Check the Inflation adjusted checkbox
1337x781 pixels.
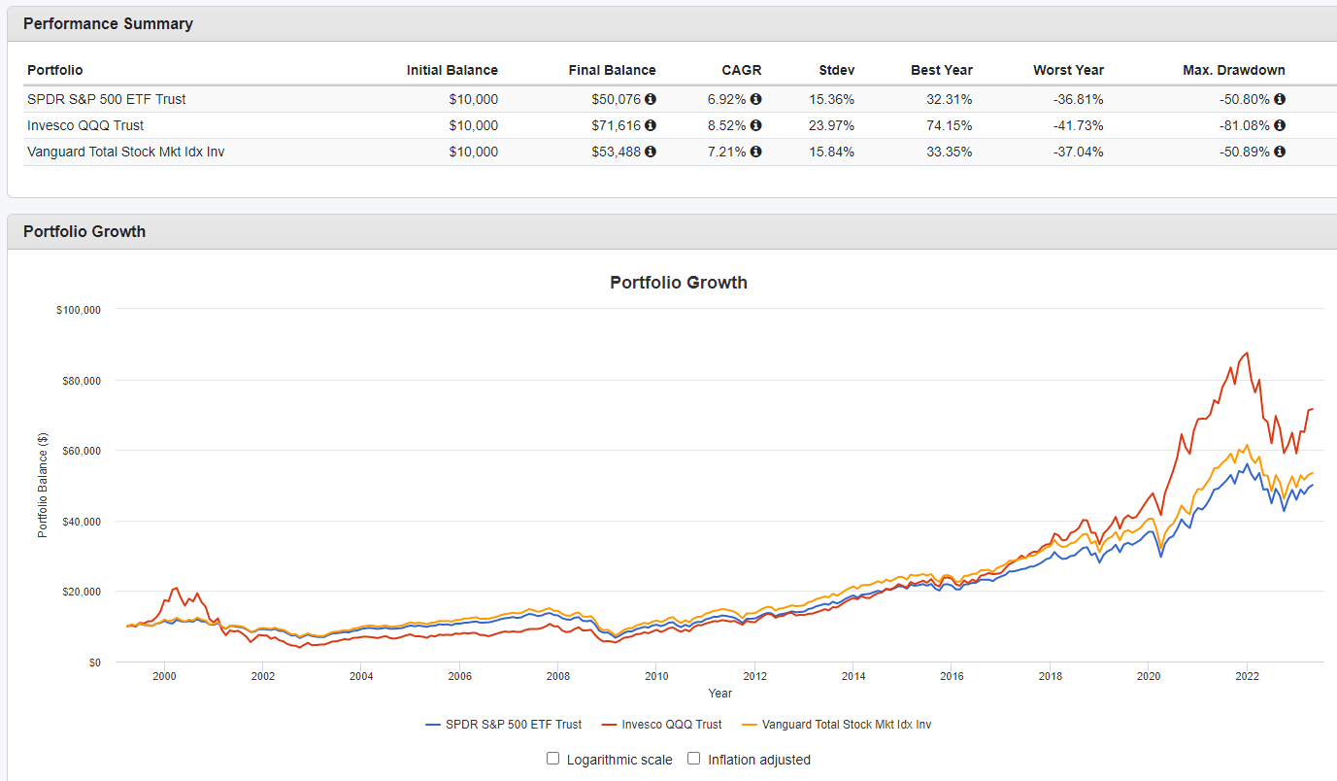(x=694, y=759)
